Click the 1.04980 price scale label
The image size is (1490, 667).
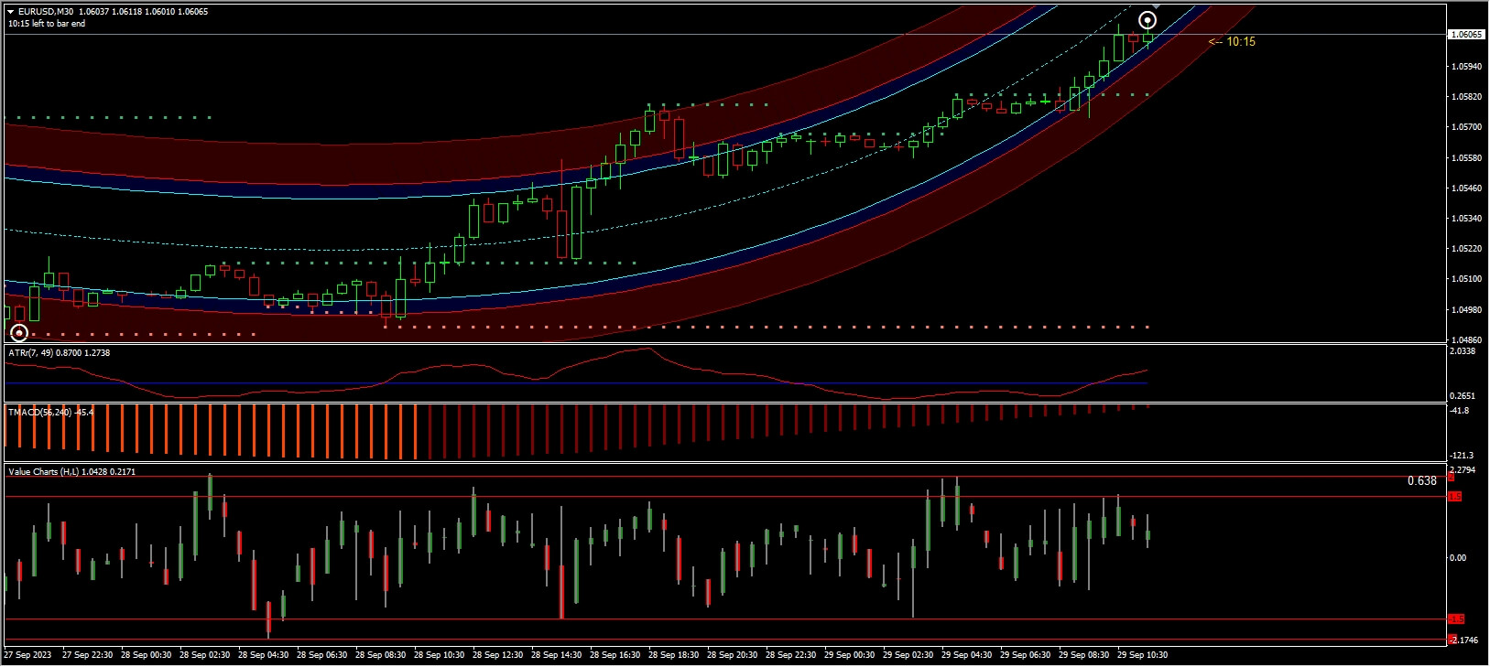point(1466,309)
